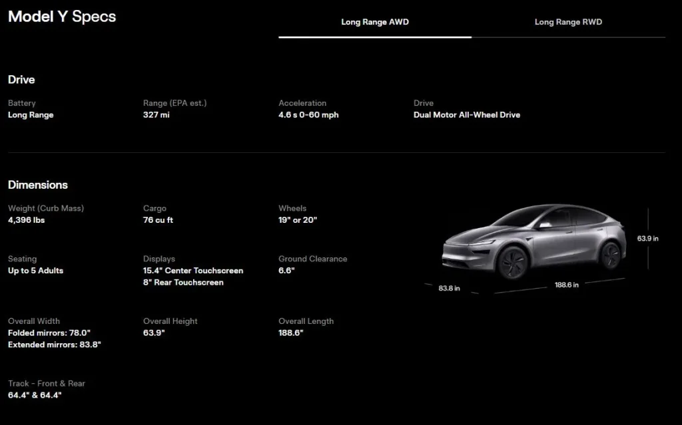Viewport: 682px width, 425px height.
Task: Click the 63.9 in height annotation
Action: click(x=647, y=239)
